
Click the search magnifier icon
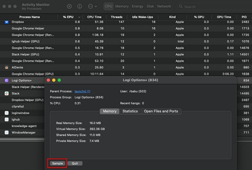click(181, 6)
